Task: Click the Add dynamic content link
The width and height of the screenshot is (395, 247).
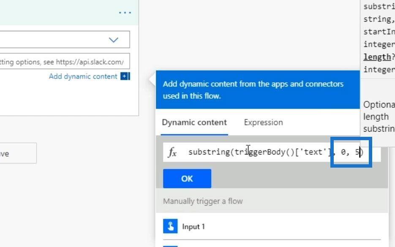Action: pos(83,76)
